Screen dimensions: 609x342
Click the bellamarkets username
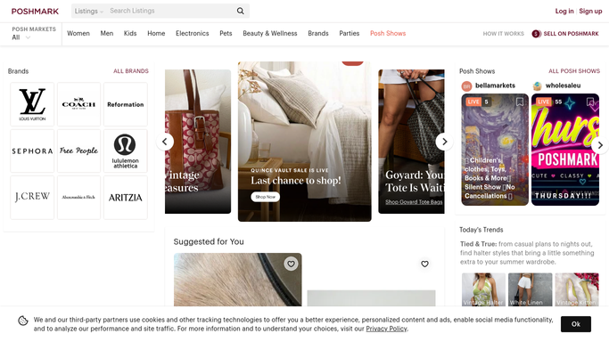[x=495, y=85]
